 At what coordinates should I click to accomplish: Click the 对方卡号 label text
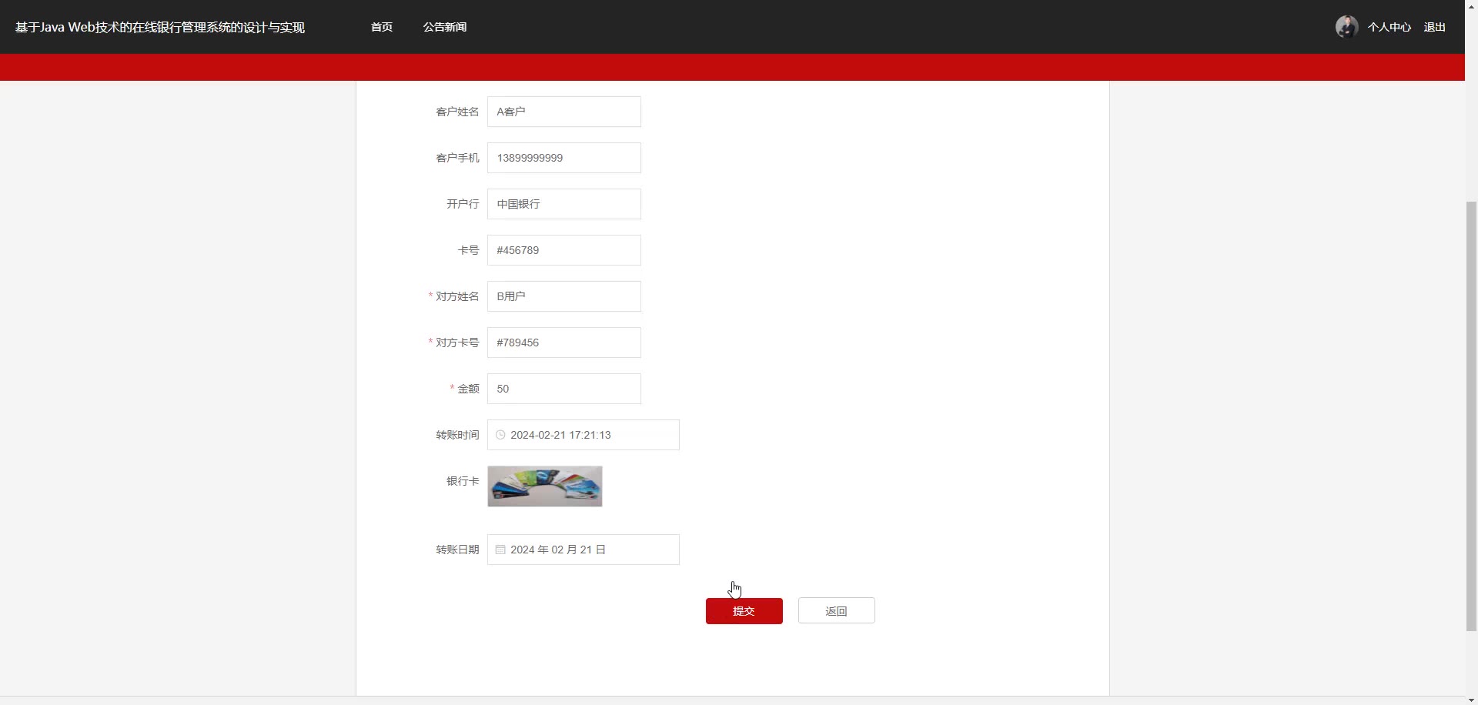[x=457, y=342]
